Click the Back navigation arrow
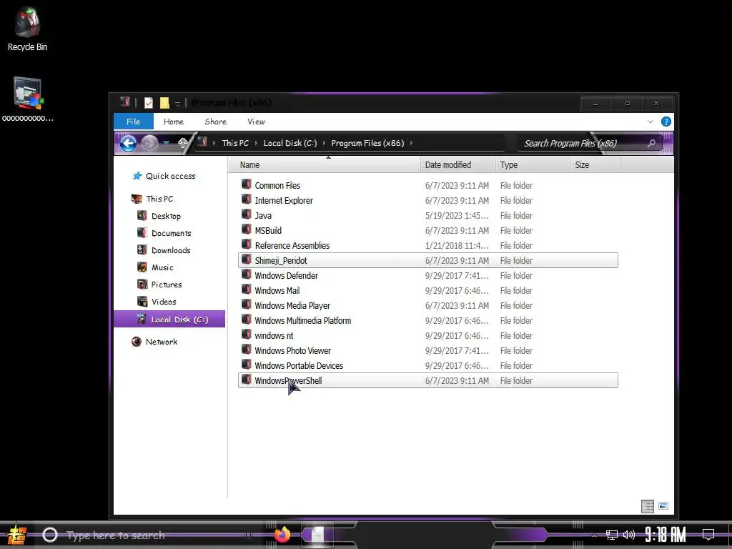The width and height of the screenshot is (732, 549). (128, 143)
